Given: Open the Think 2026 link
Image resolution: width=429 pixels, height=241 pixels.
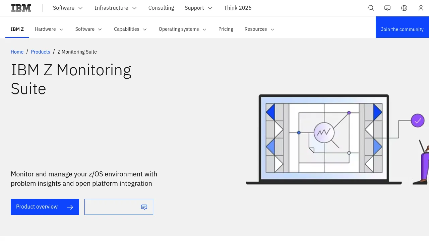Looking at the screenshot, I should click(238, 8).
